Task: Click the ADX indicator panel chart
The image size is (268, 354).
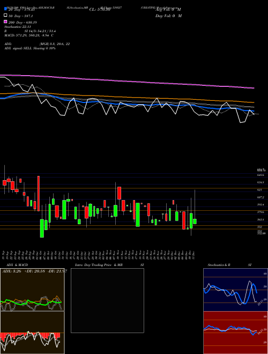Action: point(32,290)
